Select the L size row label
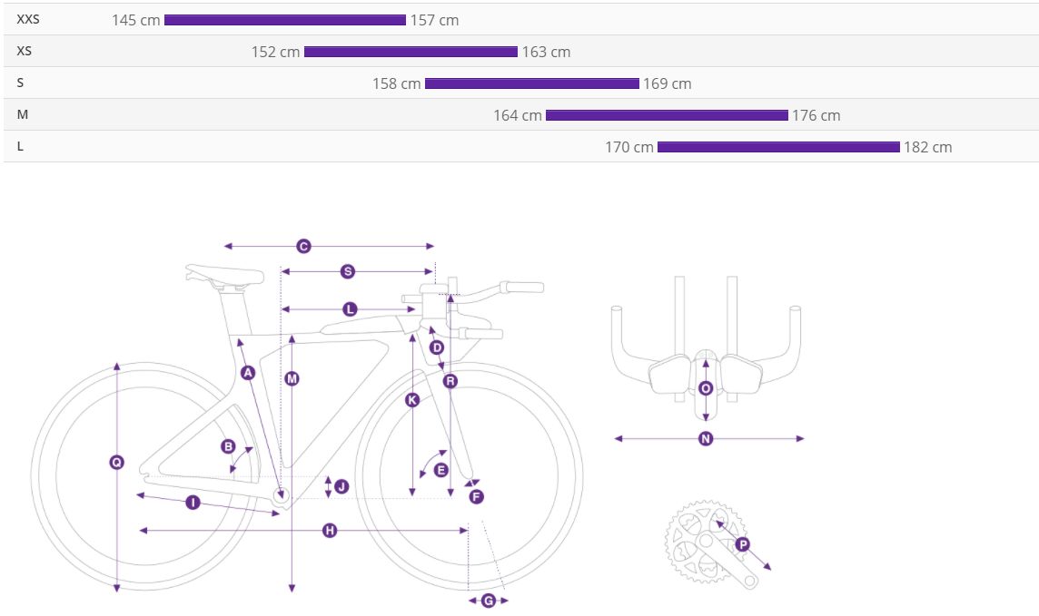 click(x=20, y=147)
